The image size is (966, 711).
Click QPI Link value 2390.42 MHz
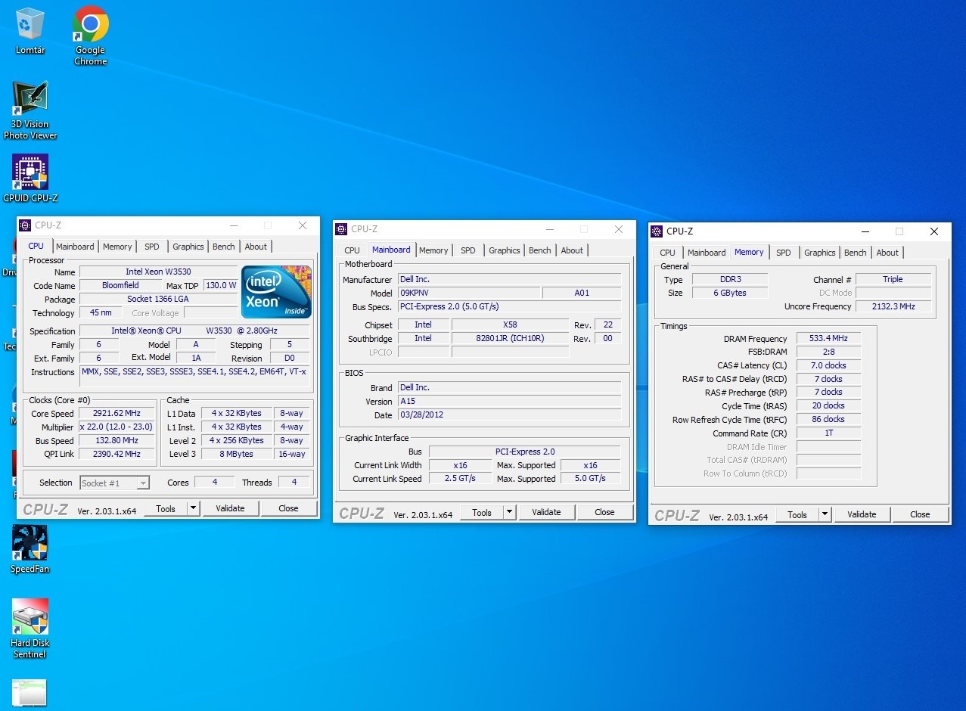[118, 455]
